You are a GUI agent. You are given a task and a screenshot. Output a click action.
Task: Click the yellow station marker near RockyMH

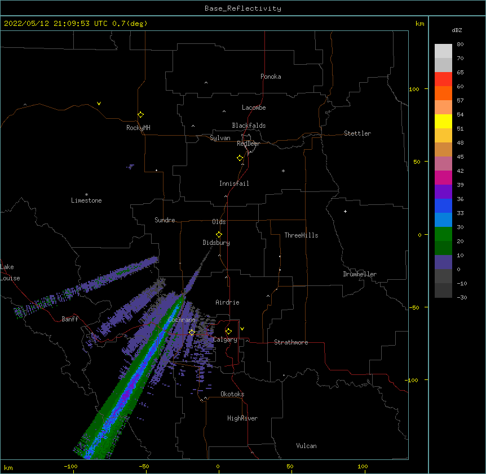pos(140,115)
